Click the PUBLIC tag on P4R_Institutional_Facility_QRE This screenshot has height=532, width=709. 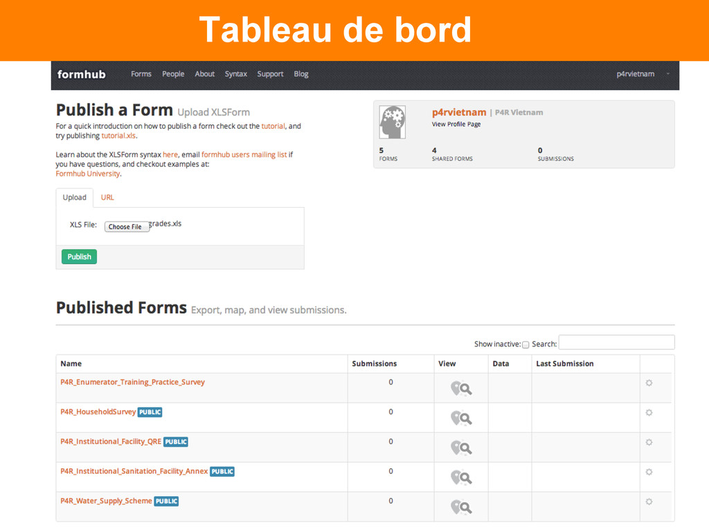tap(175, 441)
